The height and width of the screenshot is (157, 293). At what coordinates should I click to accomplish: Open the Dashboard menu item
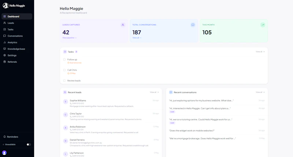(x=17, y=17)
